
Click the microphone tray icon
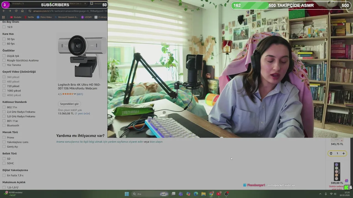click(x=326, y=194)
